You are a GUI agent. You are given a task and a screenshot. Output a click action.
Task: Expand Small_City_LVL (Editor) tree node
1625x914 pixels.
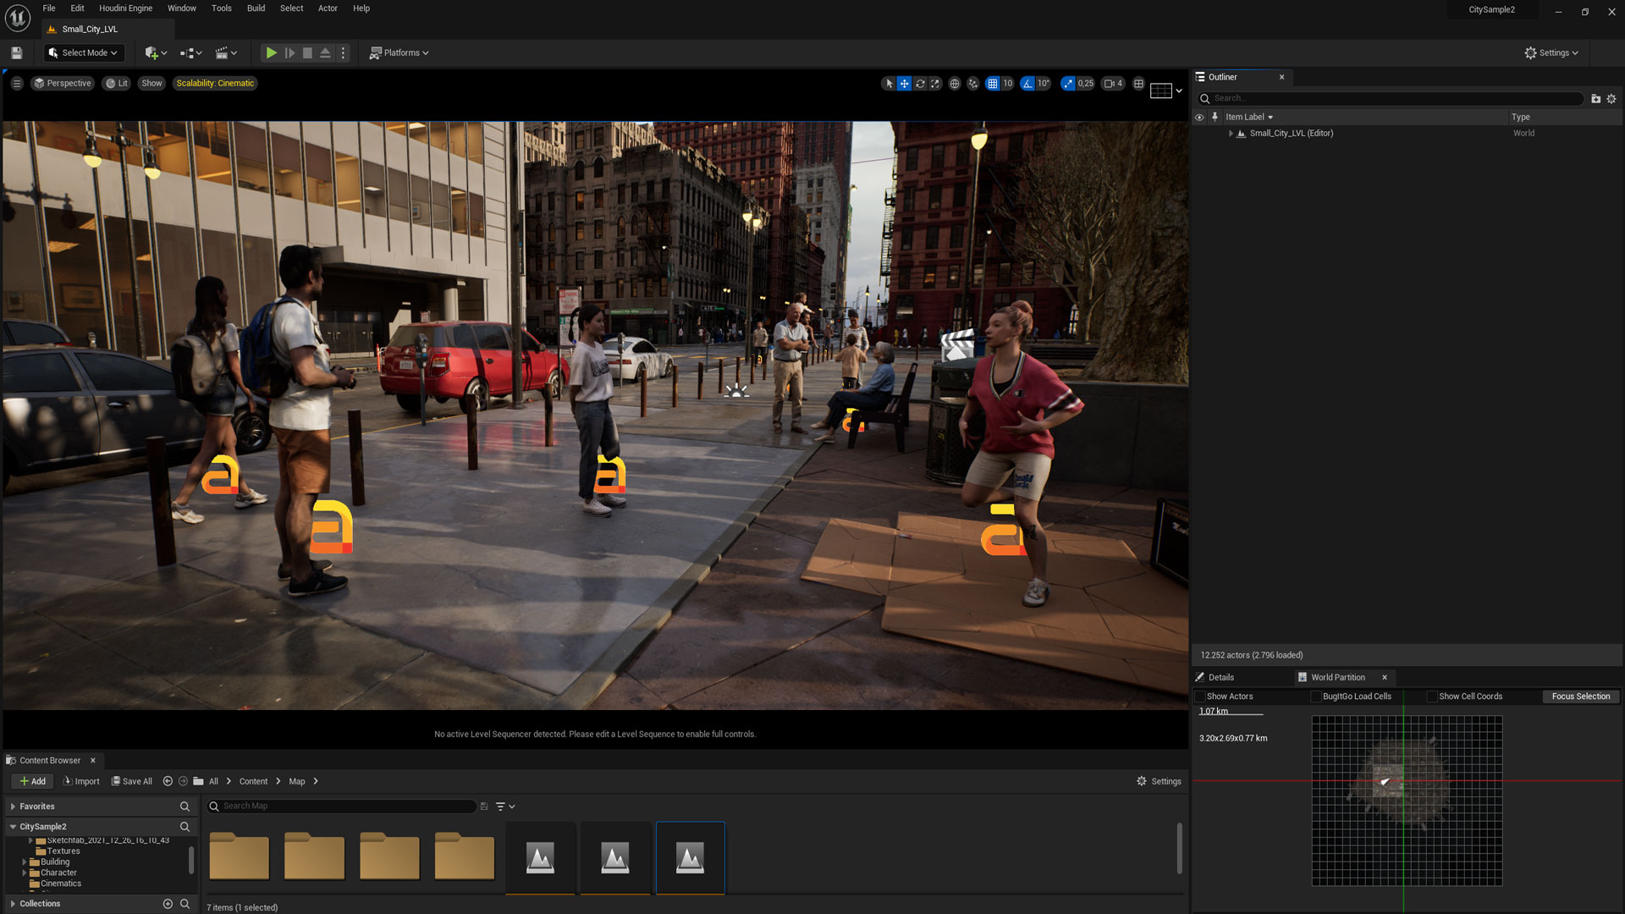[x=1231, y=133]
